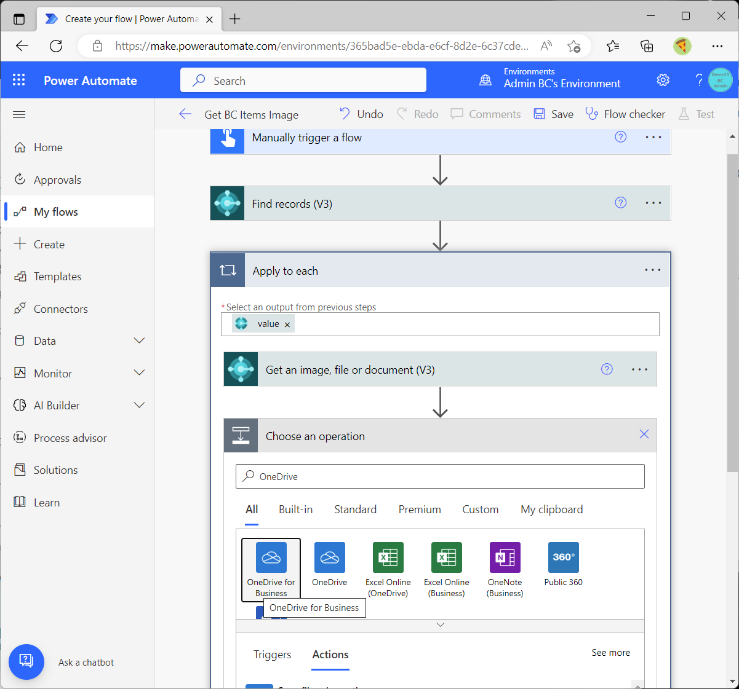Open the Excel Online (OneDrive) connector
This screenshot has height=689, width=739.
tap(388, 565)
